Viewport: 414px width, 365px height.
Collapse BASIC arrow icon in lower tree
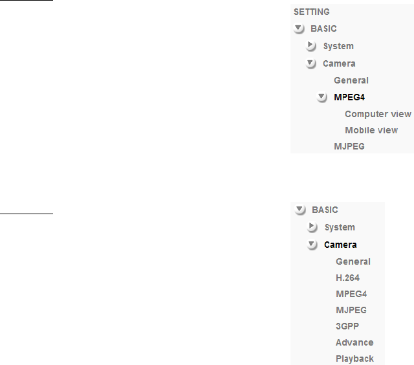300,210
